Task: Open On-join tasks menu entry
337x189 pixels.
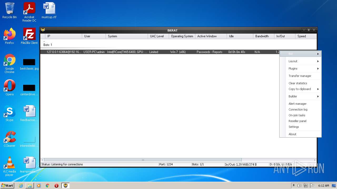Action: pos(301,115)
